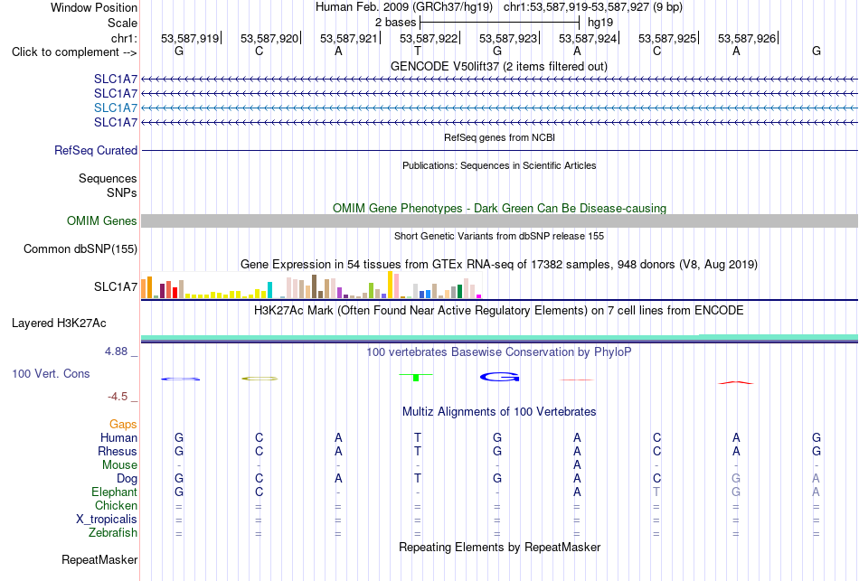This screenshot has height=581, width=859.
Task: Click the chr1: ruler label
Action: click(x=124, y=38)
